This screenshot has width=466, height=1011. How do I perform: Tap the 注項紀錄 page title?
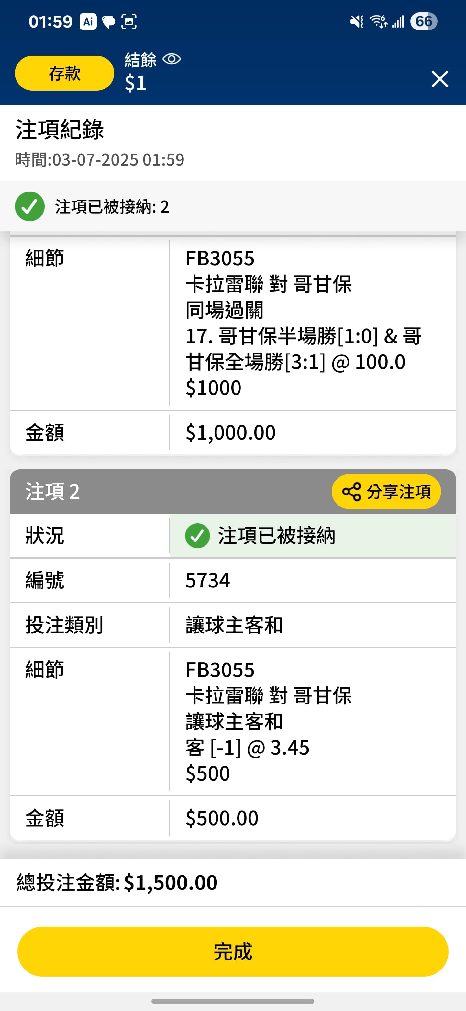point(60,130)
